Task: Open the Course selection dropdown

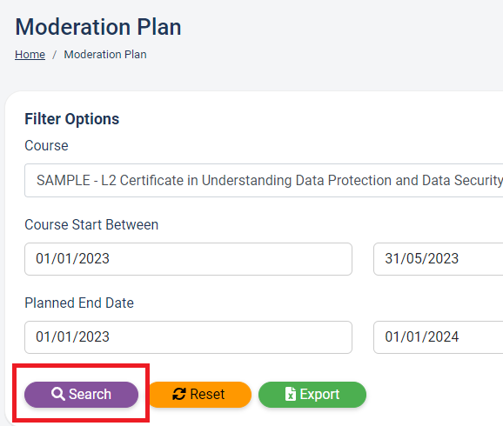Action: 264,180
